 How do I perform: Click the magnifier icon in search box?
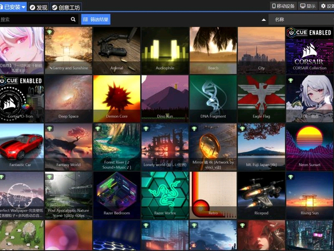[x=73, y=20]
